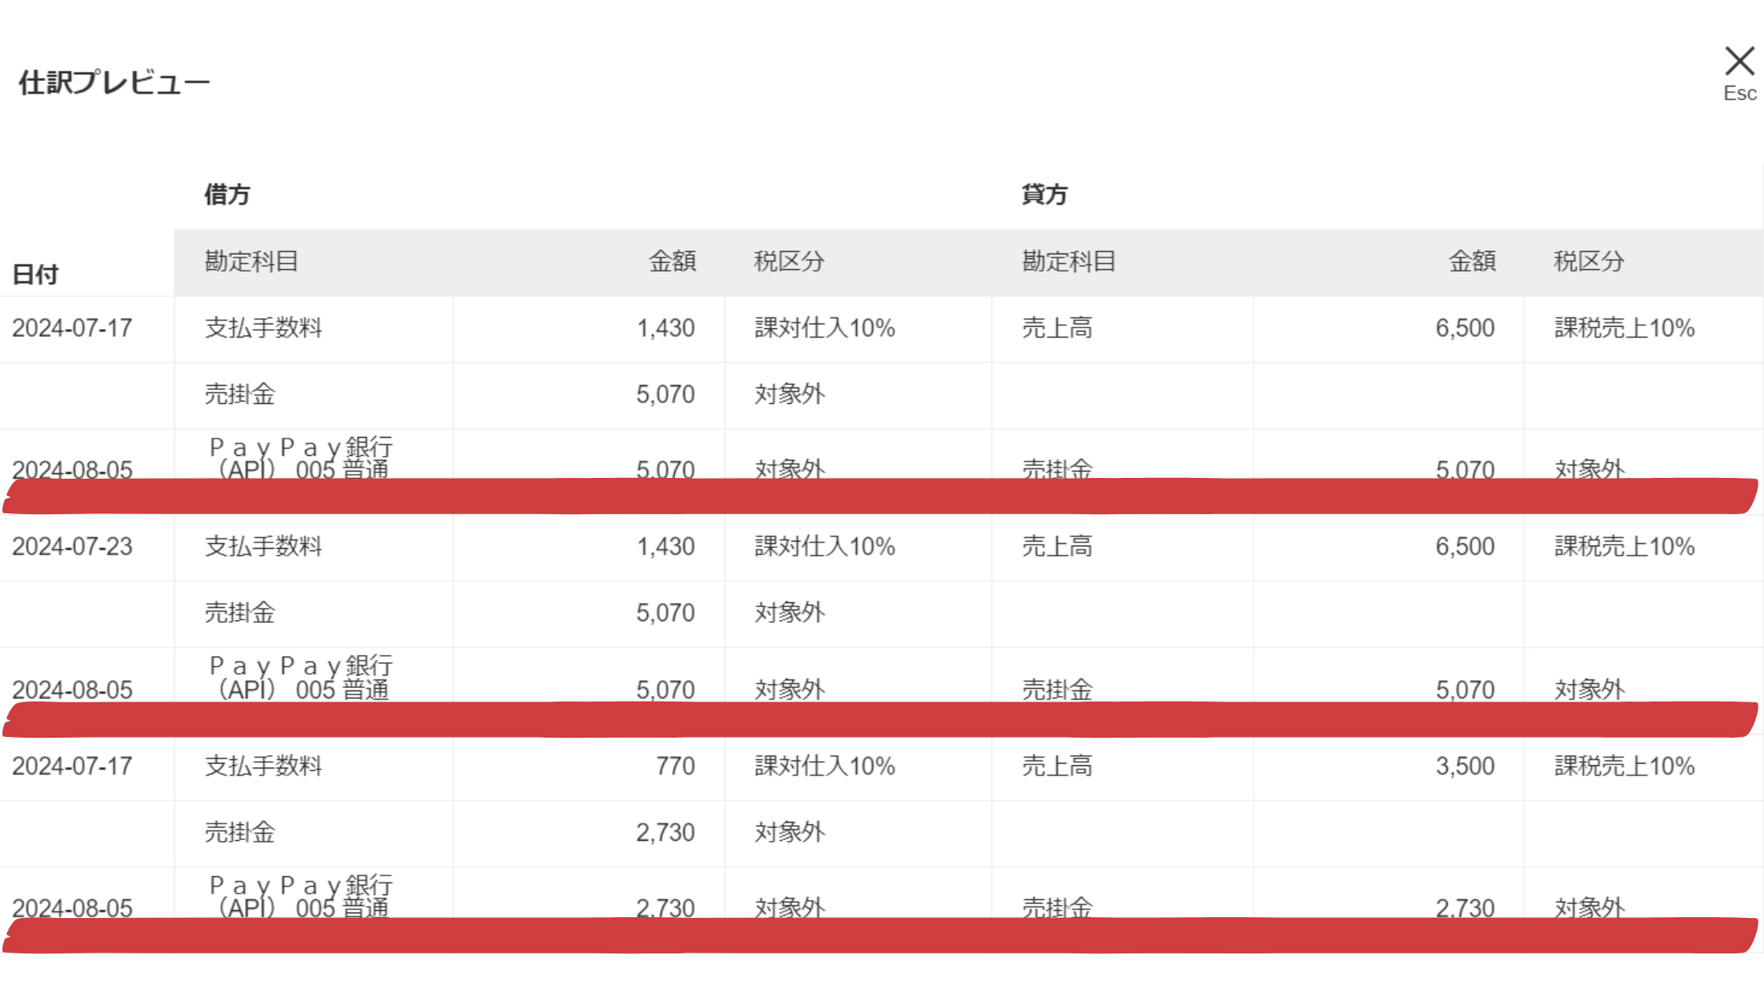This screenshot has height=992, width=1764.
Task: Click the 税区分 header under 借方
Action: tap(789, 261)
